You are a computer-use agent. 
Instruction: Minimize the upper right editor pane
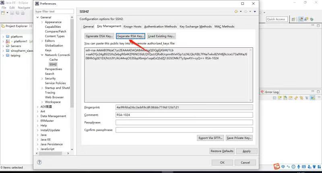(313, 25)
